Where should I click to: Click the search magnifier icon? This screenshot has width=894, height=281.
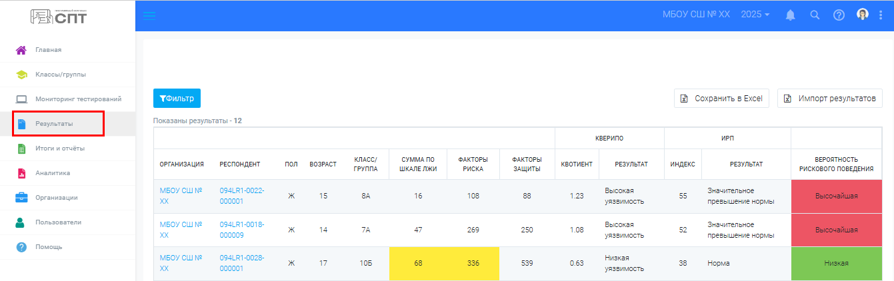pos(814,15)
